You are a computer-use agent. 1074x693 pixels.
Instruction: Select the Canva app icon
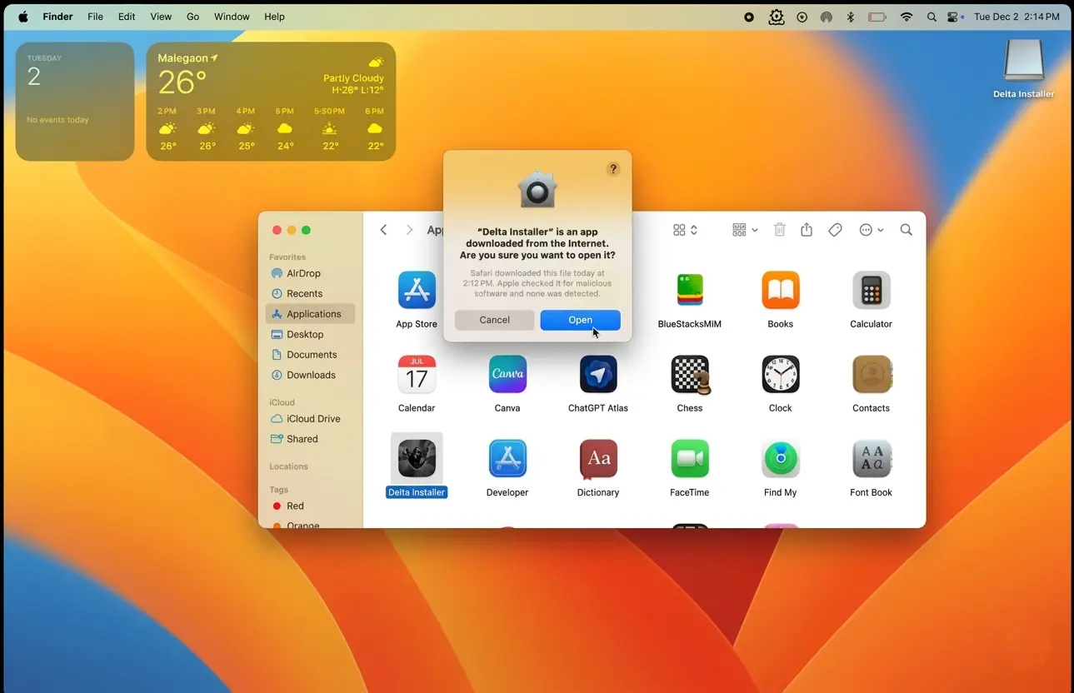(x=507, y=375)
